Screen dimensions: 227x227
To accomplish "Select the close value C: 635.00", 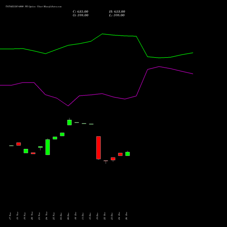I will point(80,12).
